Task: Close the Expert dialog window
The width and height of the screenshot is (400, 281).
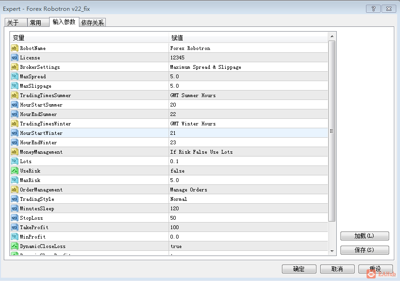Action: [x=389, y=8]
